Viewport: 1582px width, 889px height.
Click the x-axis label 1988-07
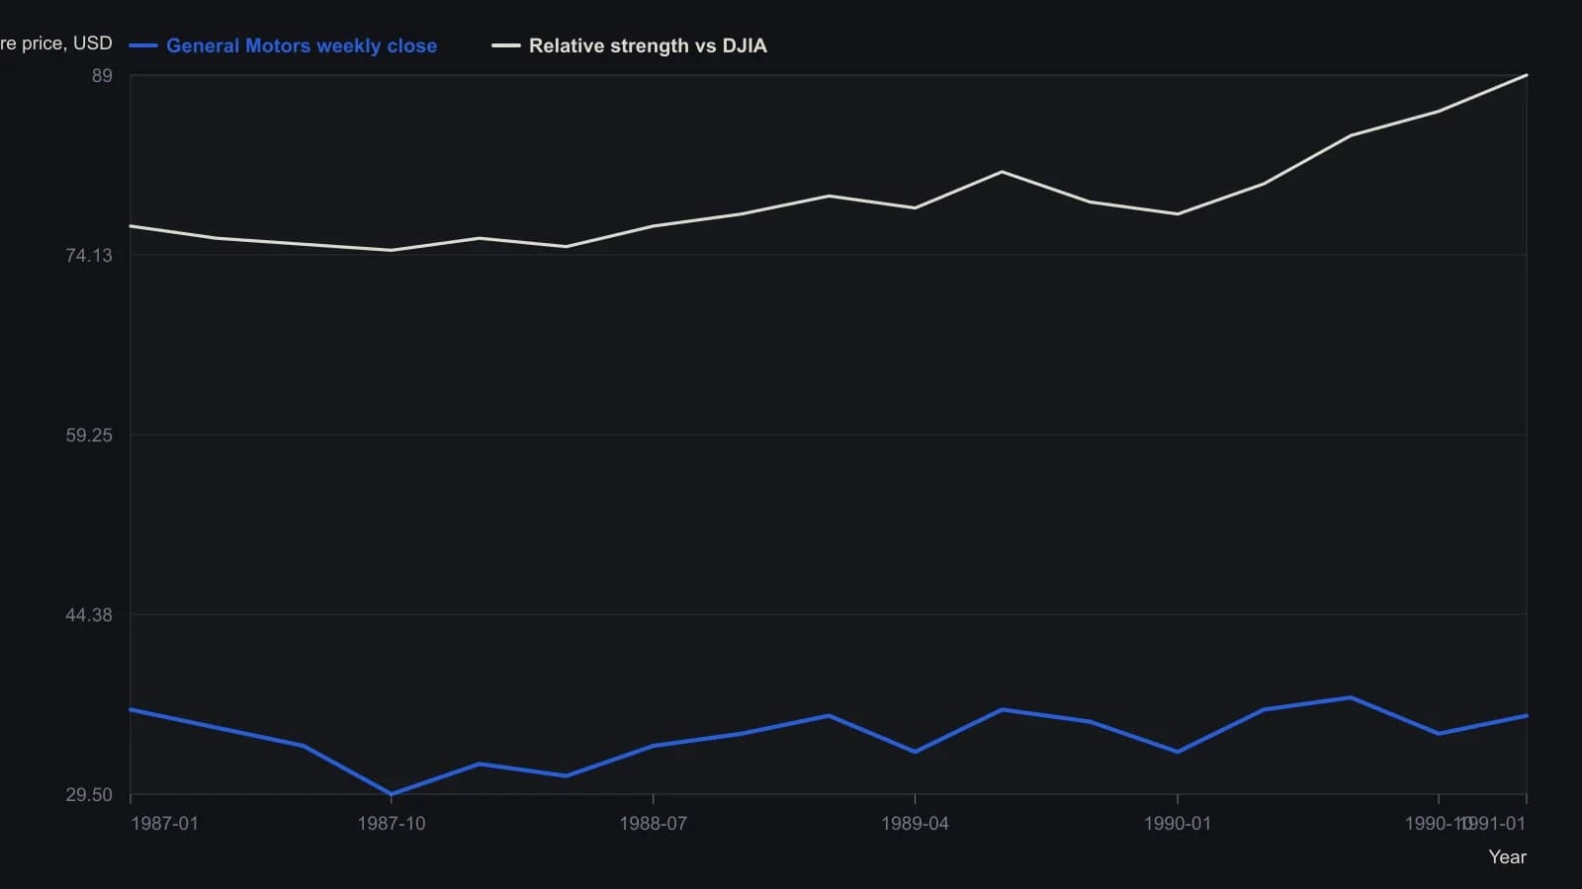coord(653,824)
